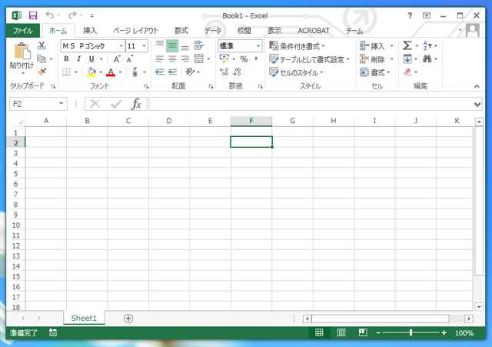Increase font size with large A icon
This screenshot has height=347, width=492.
[117, 59]
